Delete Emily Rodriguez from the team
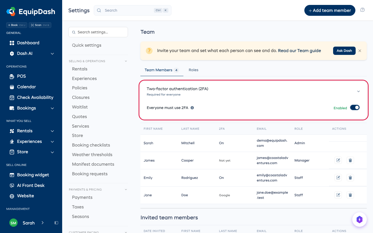Viewport: 373px width, 233px height. pos(350,178)
